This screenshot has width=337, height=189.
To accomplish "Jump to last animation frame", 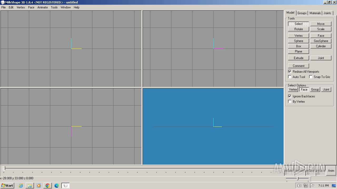I will 323,168.
